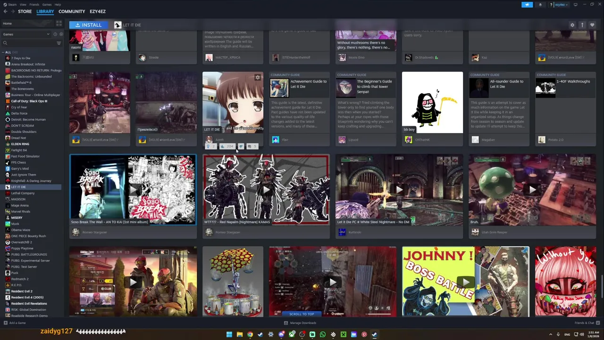Click the INSTALL button
The image size is (604, 340).
(88, 25)
